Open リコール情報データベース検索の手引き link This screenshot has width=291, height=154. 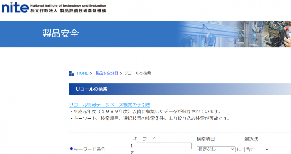(x=110, y=105)
